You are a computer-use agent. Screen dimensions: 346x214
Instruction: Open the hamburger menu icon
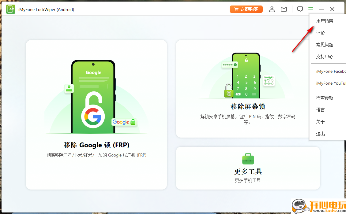[x=311, y=9]
